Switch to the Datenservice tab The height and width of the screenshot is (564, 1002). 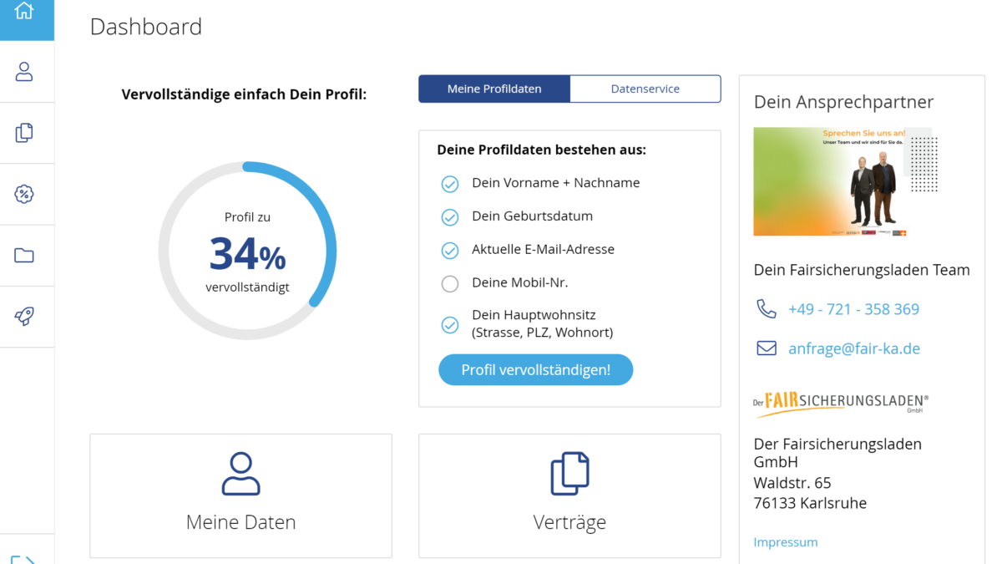645,89
